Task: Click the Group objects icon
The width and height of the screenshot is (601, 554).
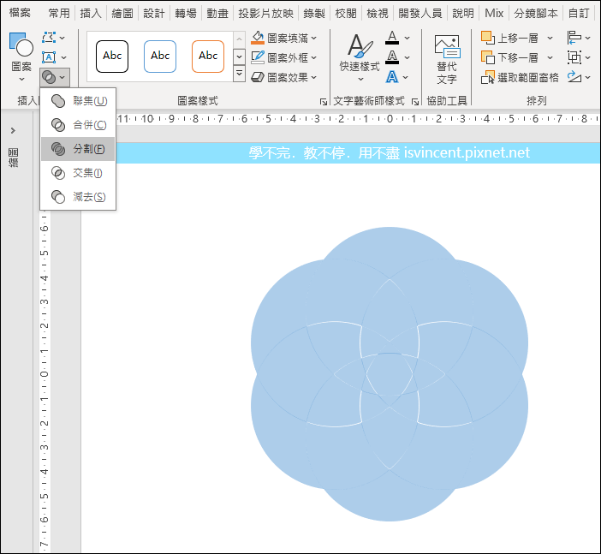Action: [574, 57]
